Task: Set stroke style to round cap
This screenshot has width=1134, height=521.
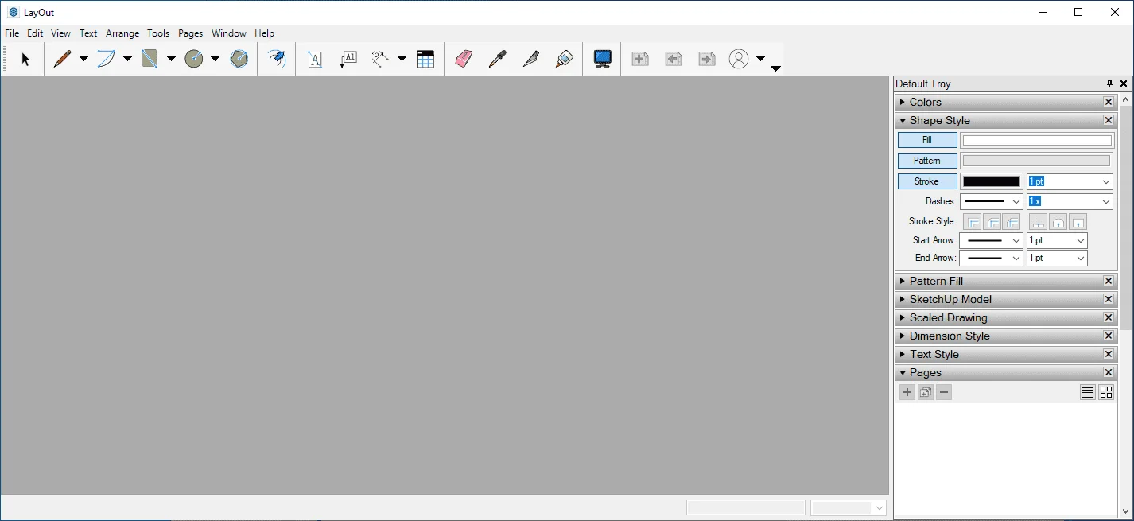Action: pos(1058,222)
